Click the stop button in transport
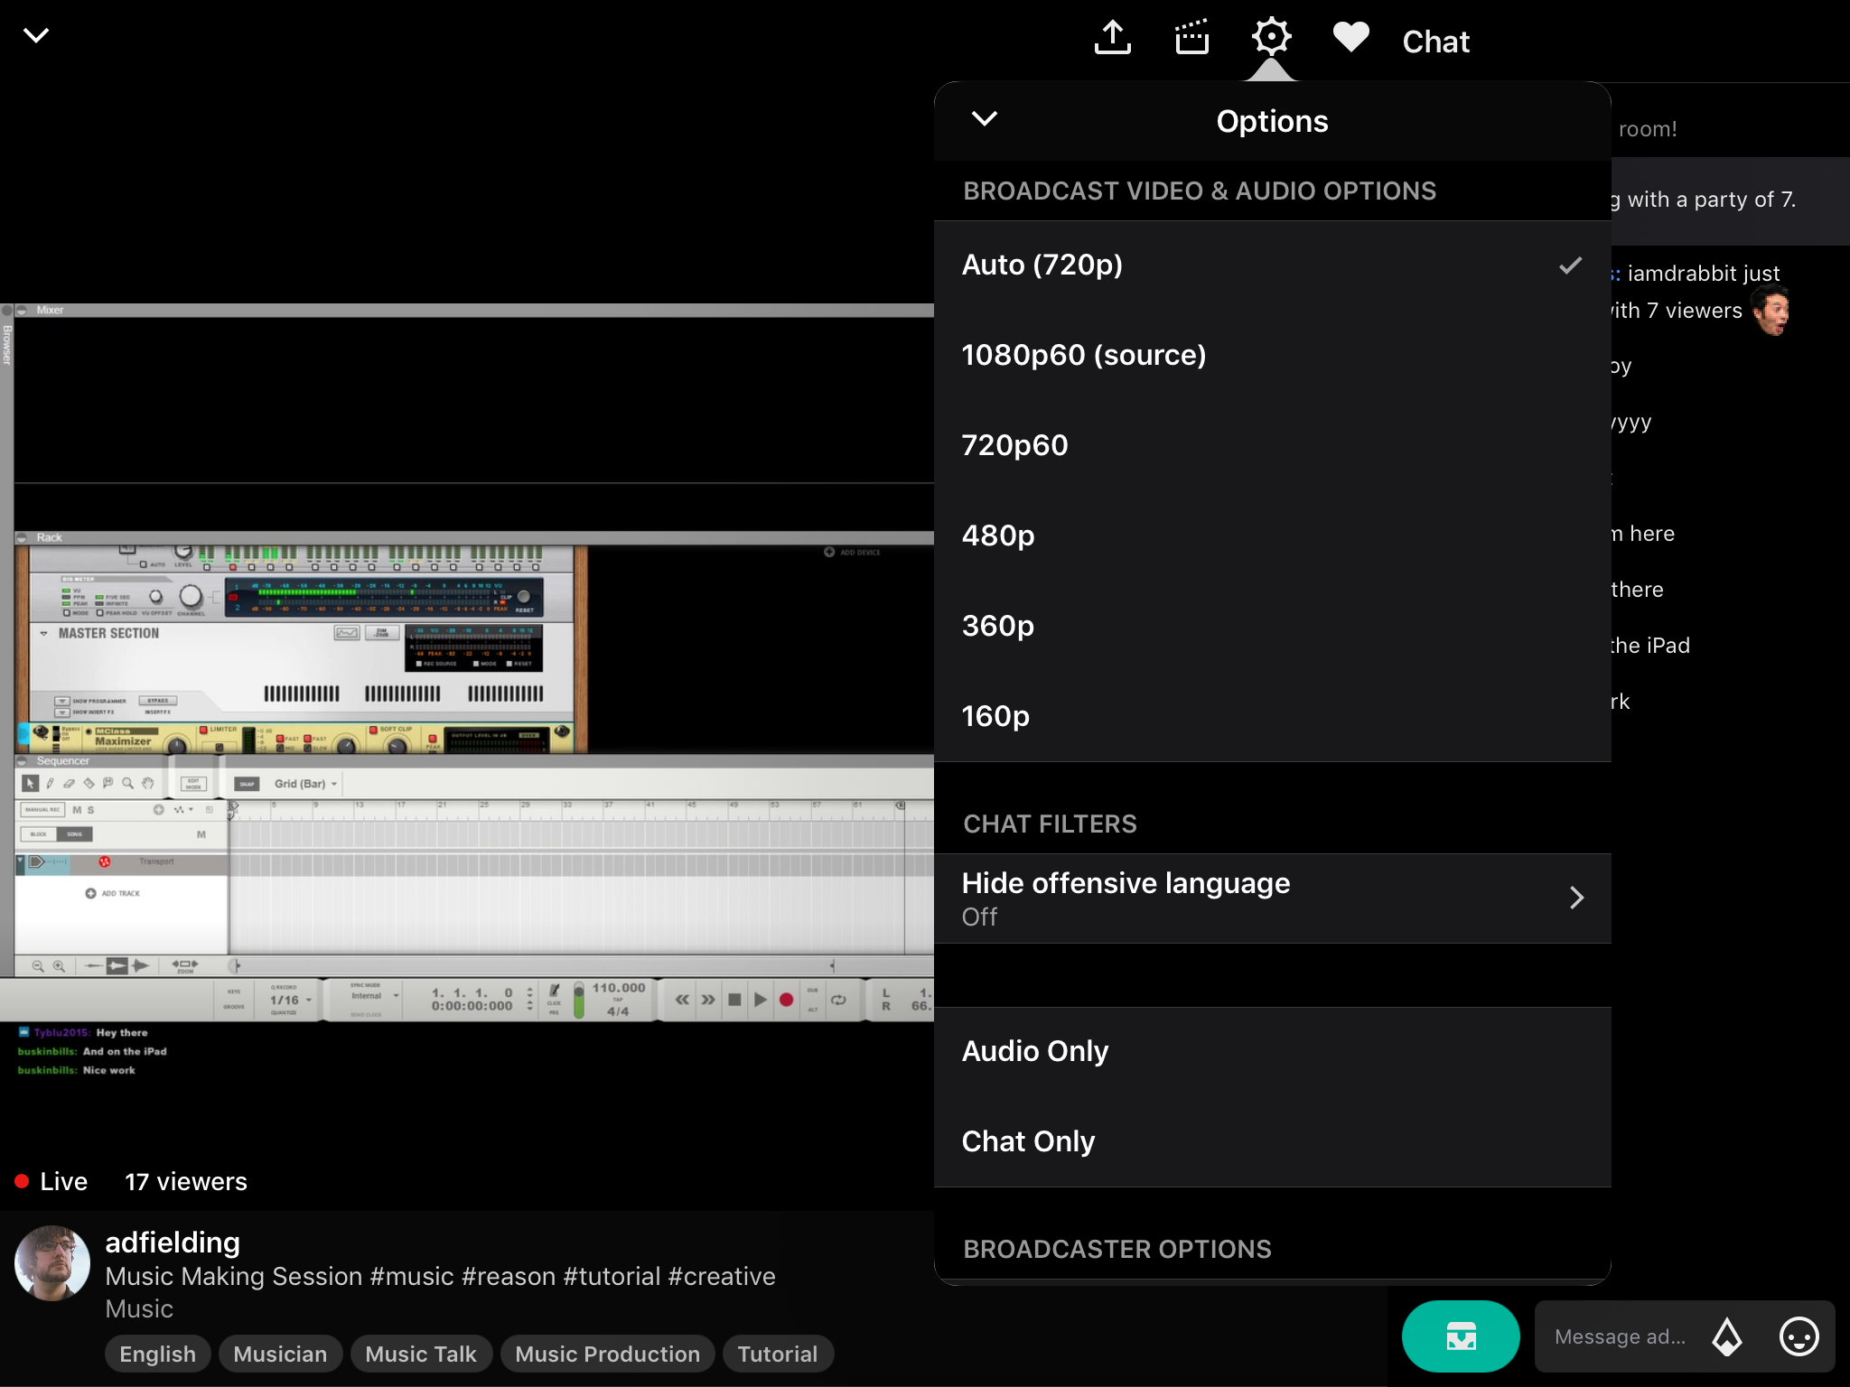Image resolution: width=1850 pixels, height=1387 pixels. coord(734,1000)
